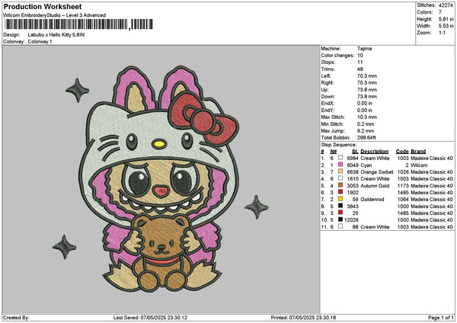Image resolution: width=457 pixels, height=323 pixels.
Task: Select the Cream White swatch in the 6984-stitch row
Action: click(x=340, y=158)
